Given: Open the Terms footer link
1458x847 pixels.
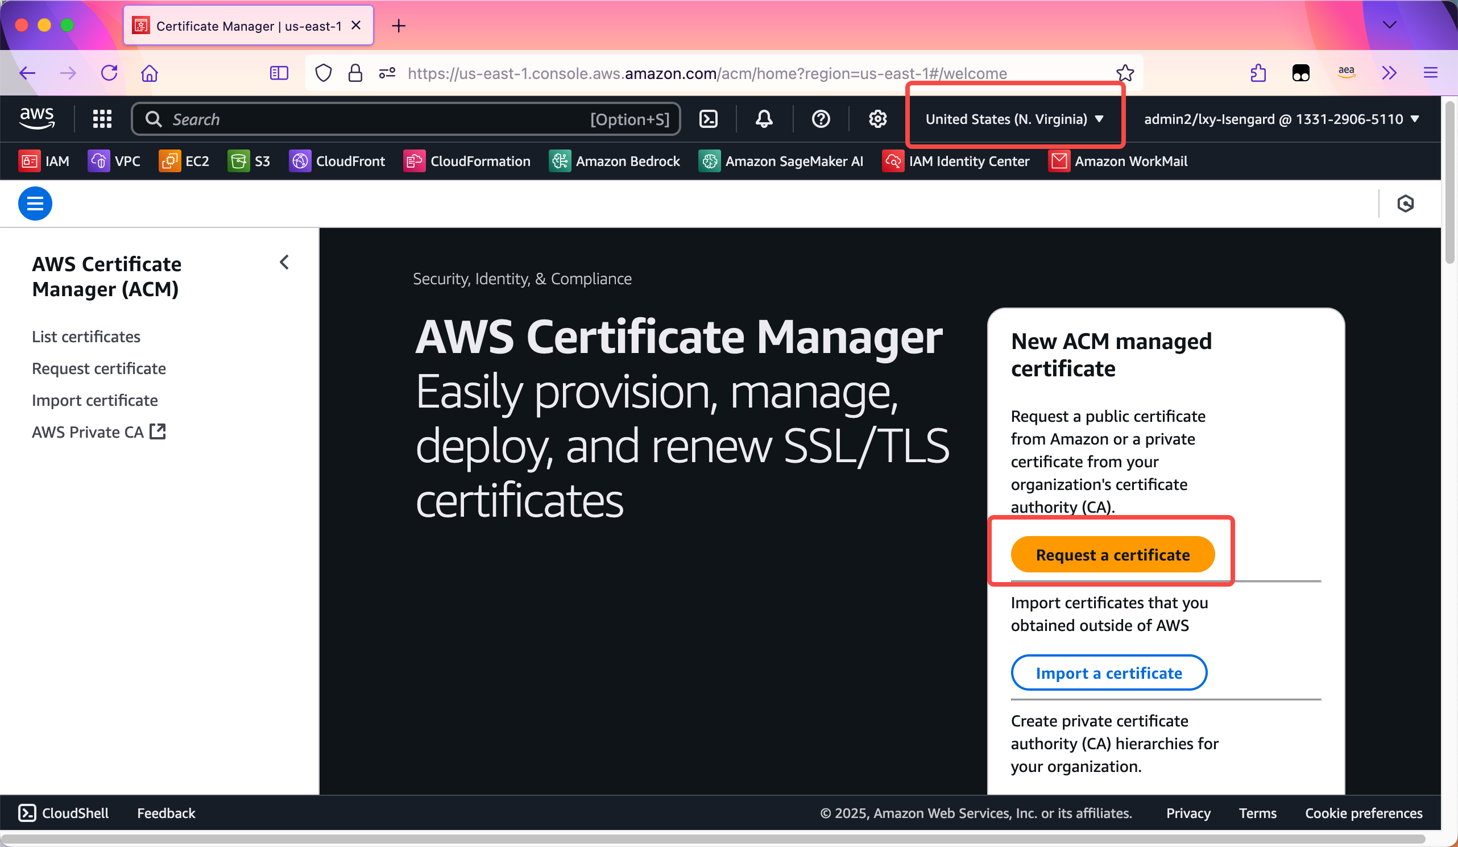Looking at the screenshot, I should point(1257,813).
